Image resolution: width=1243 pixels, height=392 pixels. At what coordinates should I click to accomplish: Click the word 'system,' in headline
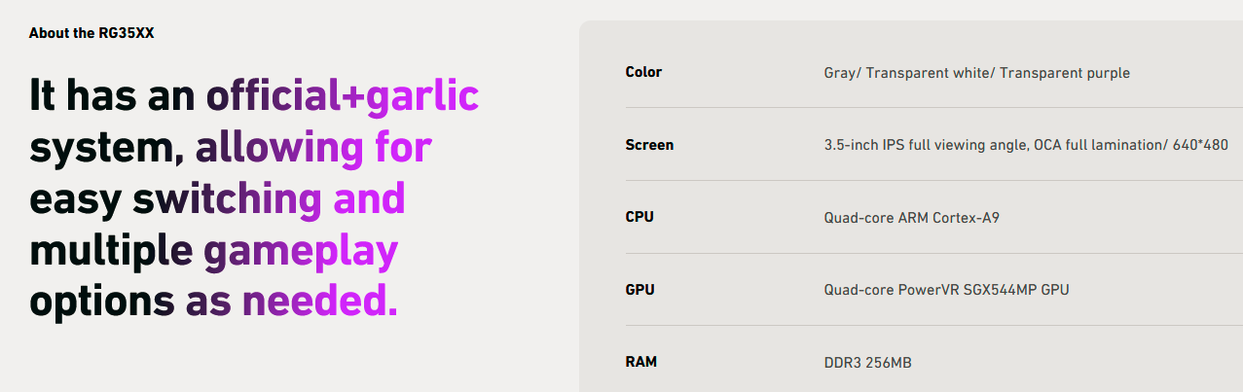point(107,149)
